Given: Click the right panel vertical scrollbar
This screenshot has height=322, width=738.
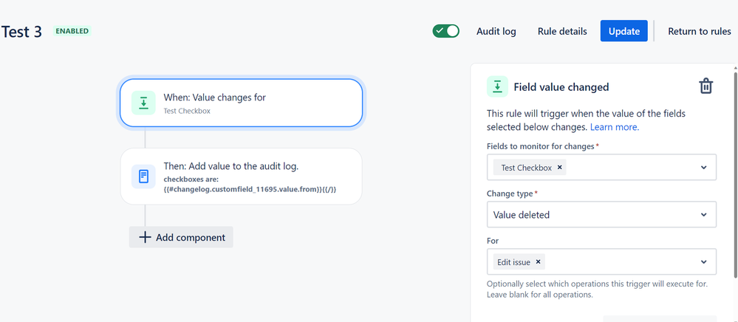Looking at the screenshot, I should point(735,174).
